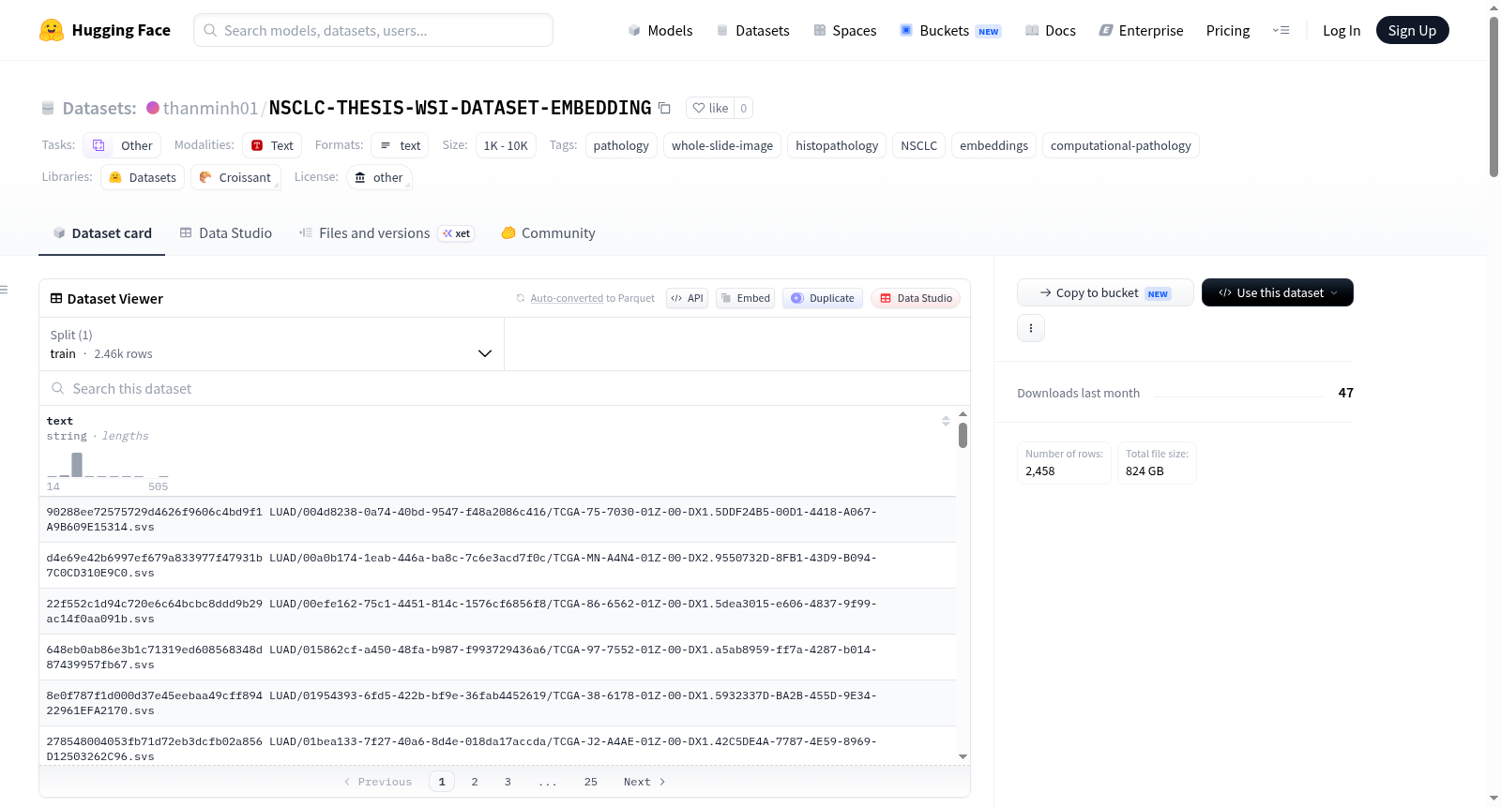Click the whole-slide-image tag
This screenshot has height=807, width=1501.
click(x=722, y=145)
